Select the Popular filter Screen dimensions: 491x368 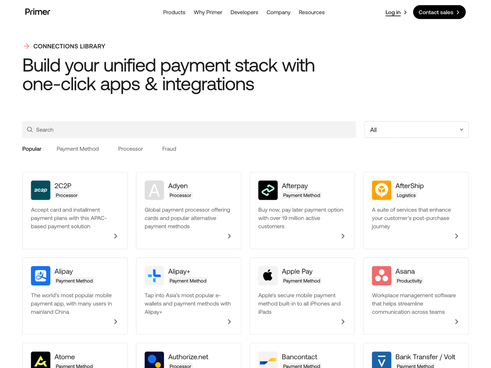pos(31,149)
